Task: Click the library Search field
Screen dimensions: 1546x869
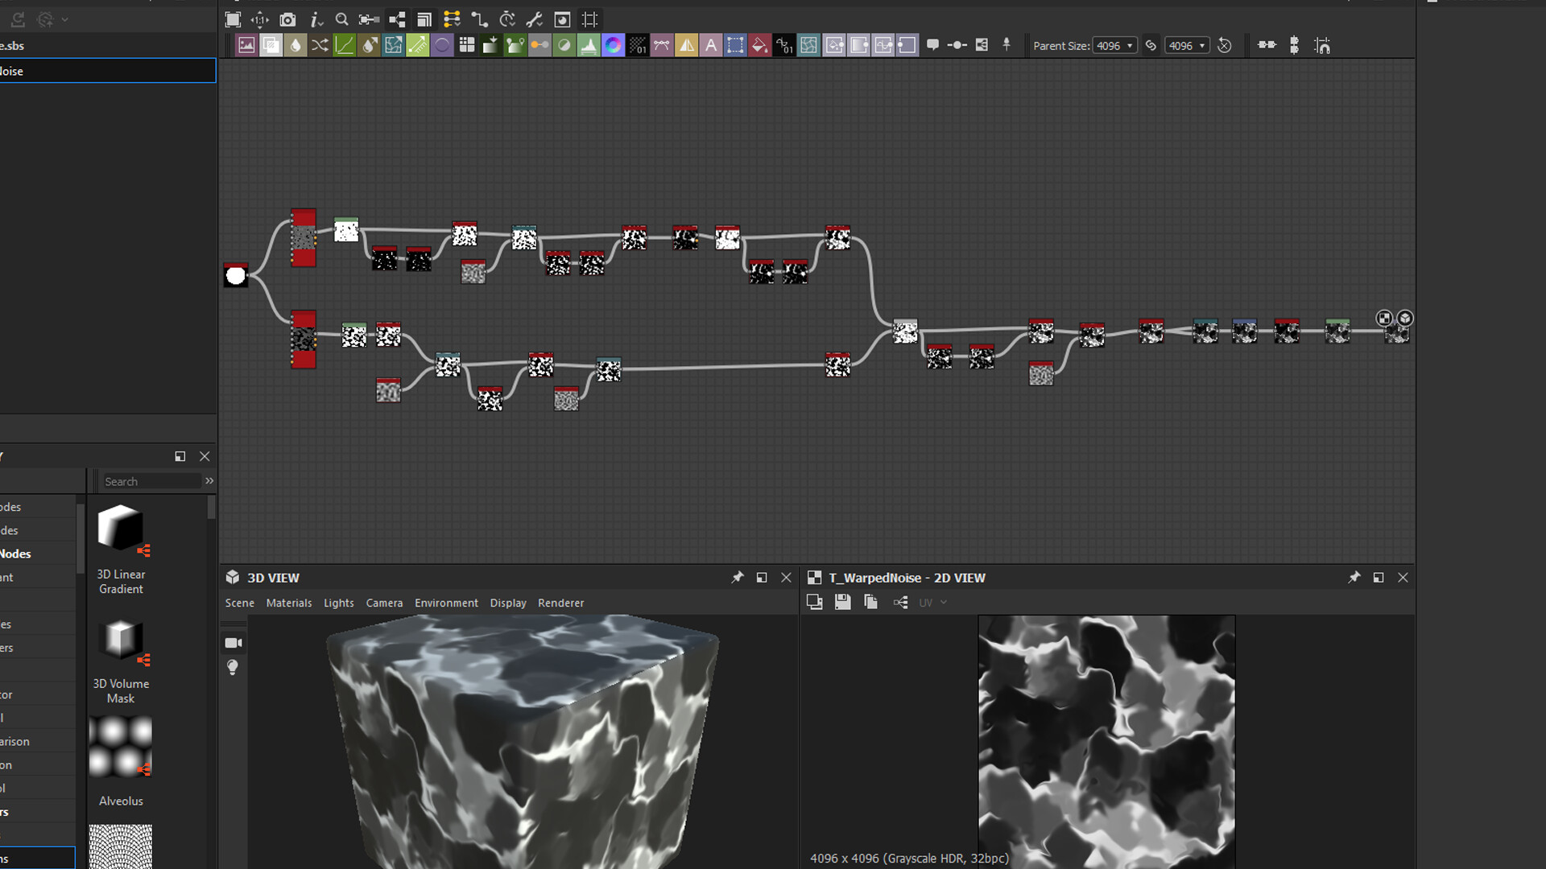Action: coord(151,481)
